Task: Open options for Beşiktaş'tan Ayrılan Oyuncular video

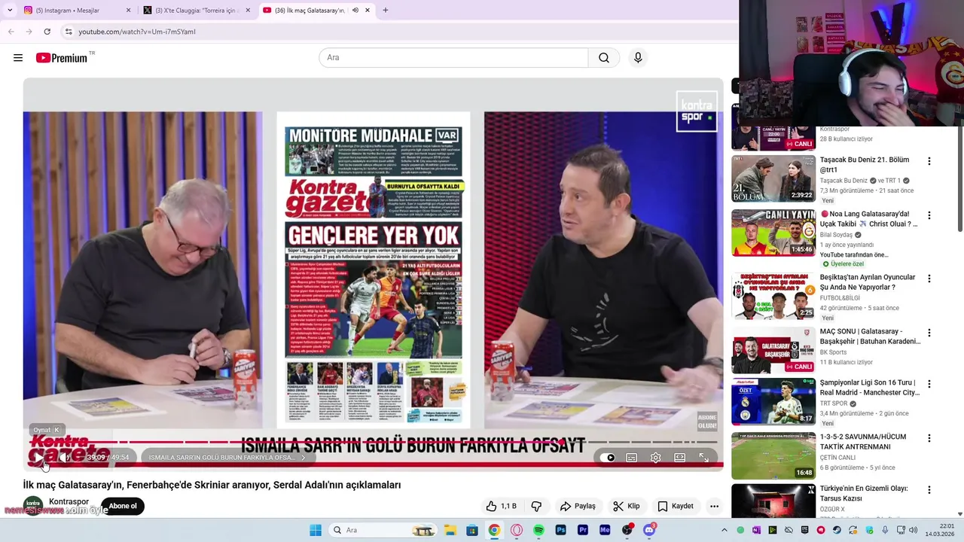Action: coord(929,279)
